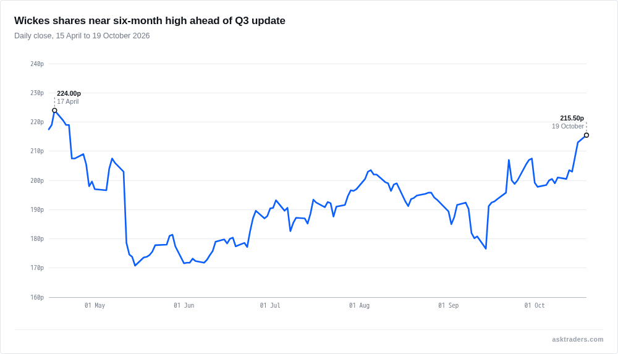The height and width of the screenshot is (354, 618).
Task: Click the '170p' y-axis label
Action: pyautogui.click(x=37, y=268)
